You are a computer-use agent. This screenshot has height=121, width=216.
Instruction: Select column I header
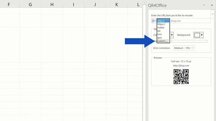[x=74, y=5]
